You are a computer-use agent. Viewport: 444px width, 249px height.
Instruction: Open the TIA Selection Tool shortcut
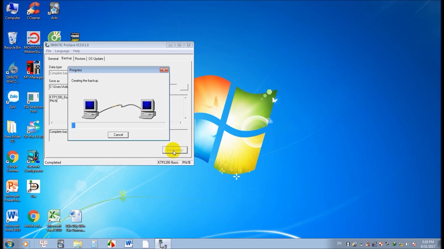33,102
